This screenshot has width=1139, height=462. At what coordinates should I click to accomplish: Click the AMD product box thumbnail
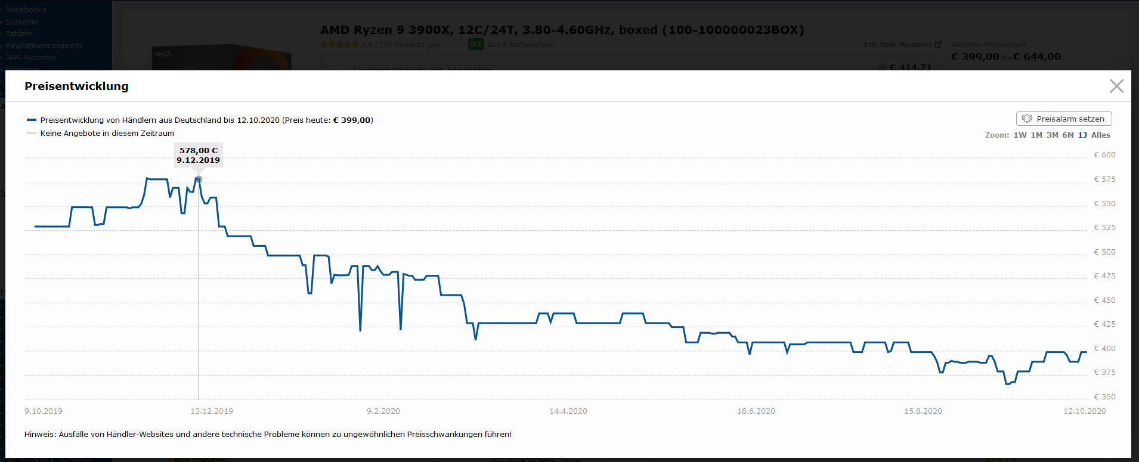click(x=221, y=58)
